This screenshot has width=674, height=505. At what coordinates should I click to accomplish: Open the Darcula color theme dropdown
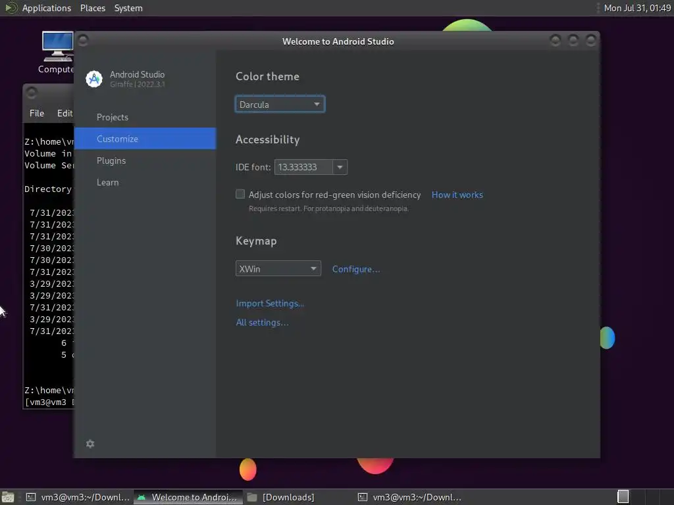coord(280,105)
